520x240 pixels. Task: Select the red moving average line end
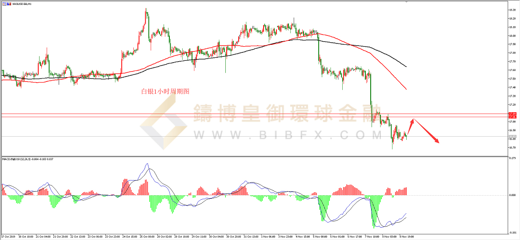[x=406, y=89]
